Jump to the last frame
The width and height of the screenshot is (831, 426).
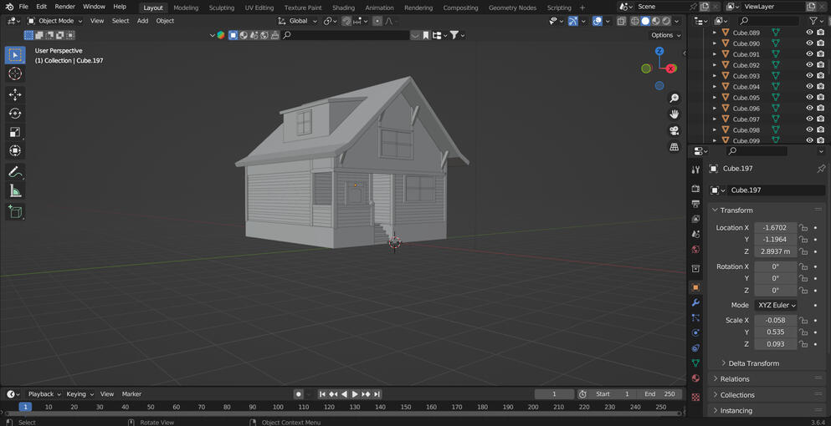click(377, 394)
